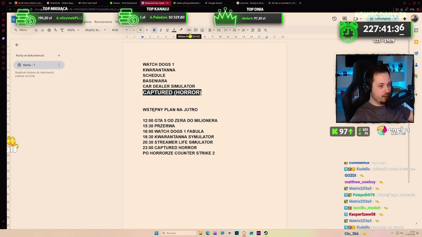This screenshot has width=422, height=237.
Task: Open Steam from the taskbar
Action: coord(266,233)
